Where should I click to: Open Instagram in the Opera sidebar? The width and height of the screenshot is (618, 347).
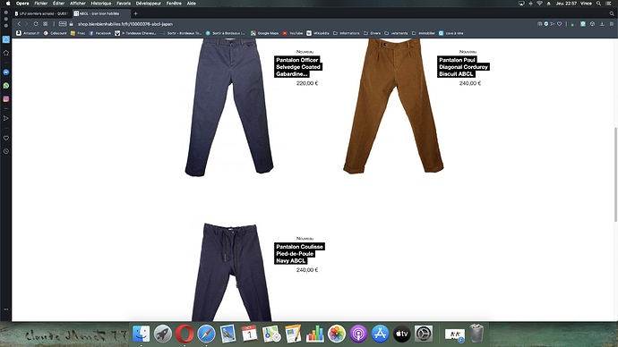click(6, 98)
